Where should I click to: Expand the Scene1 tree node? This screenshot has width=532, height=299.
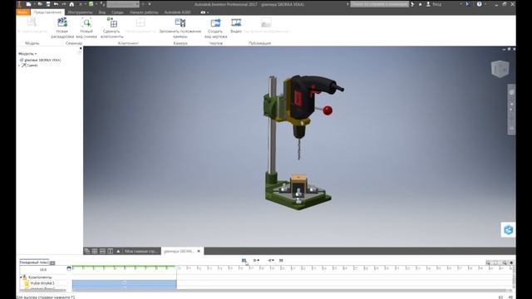19,66
